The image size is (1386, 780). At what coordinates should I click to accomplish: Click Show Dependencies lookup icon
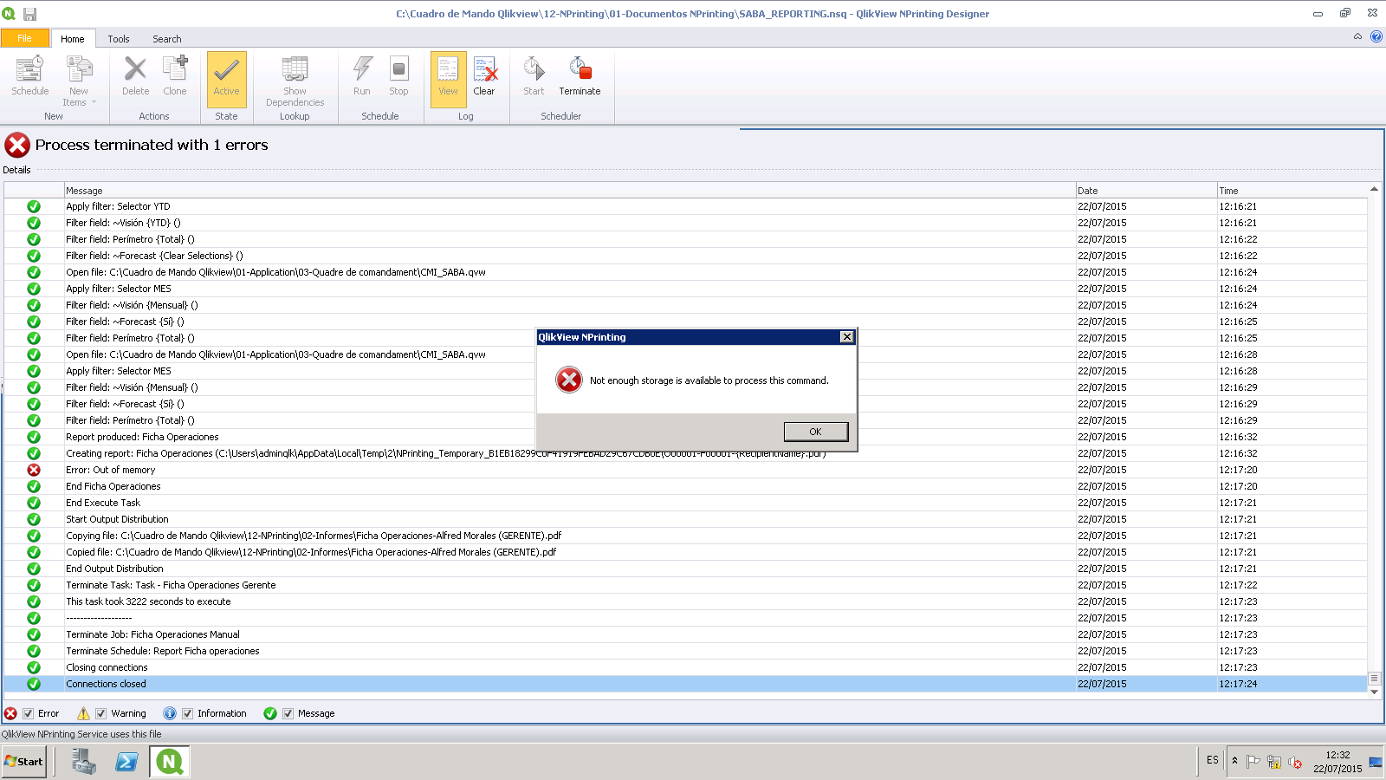(295, 81)
